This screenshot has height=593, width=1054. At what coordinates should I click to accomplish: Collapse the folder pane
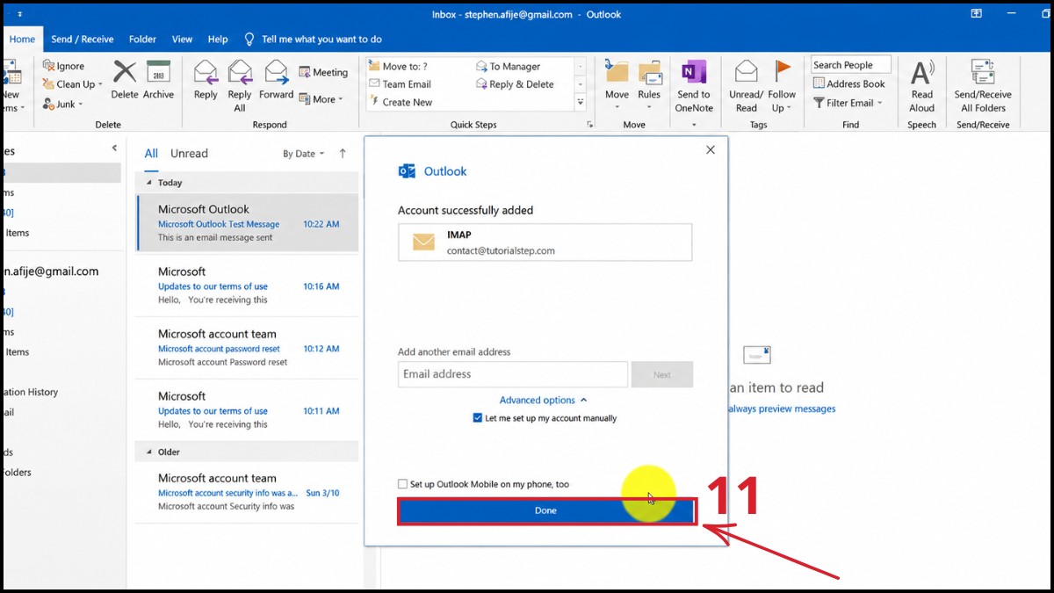114,148
